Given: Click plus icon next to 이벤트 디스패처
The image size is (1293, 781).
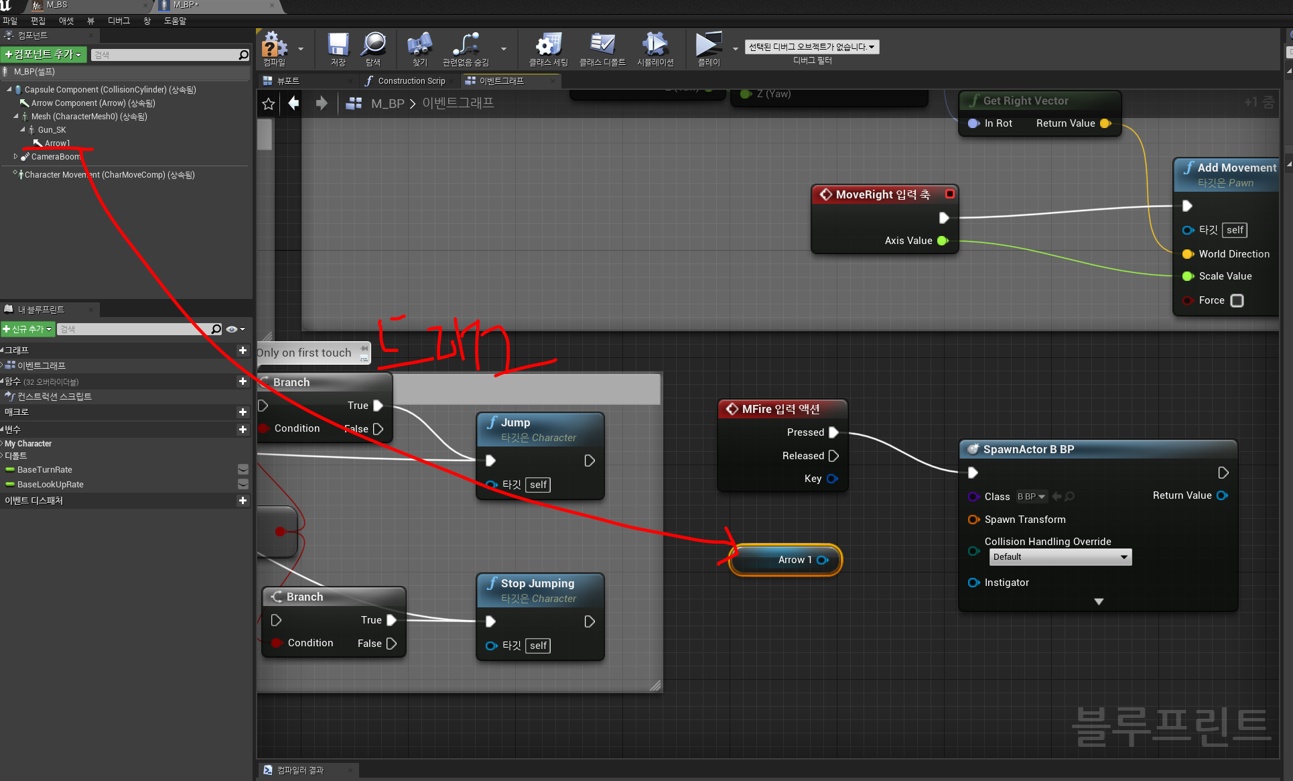Looking at the screenshot, I should (x=243, y=501).
